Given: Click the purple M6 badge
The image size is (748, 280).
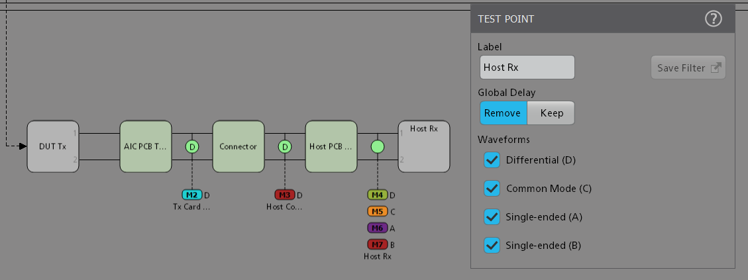Looking at the screenshot, I should 377,228.
